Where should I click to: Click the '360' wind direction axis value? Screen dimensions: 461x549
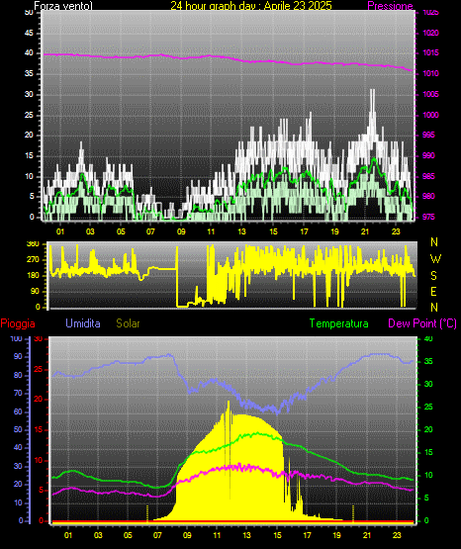pos(33,244)
